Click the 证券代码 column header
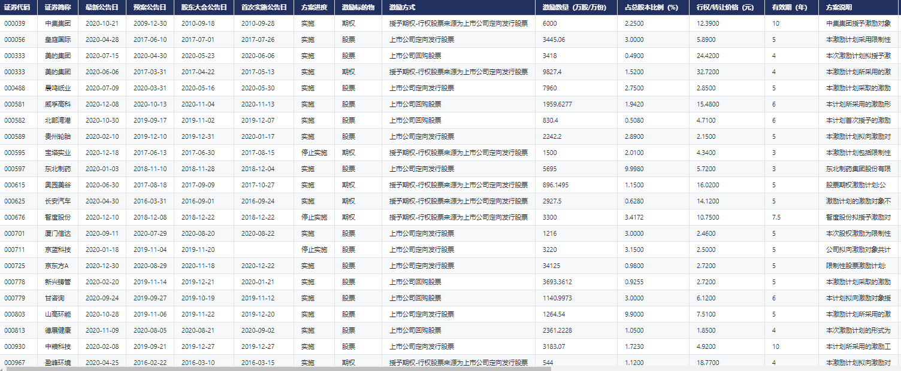This screenshot has height=371, width=901. click(x=17, y=7)
